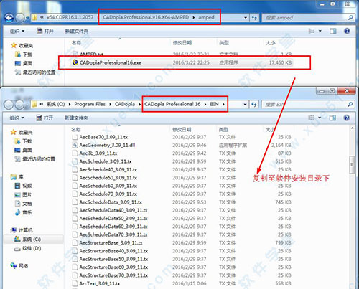The height and width of the screenshot is (289, 359).
Task: Open 图片 library in sidebar
Action: [x=23, y=194]
